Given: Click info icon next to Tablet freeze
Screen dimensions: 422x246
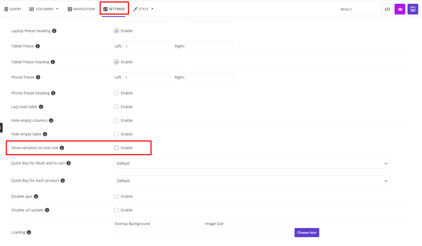Looking at the screenshot, I should pos(38,46).
